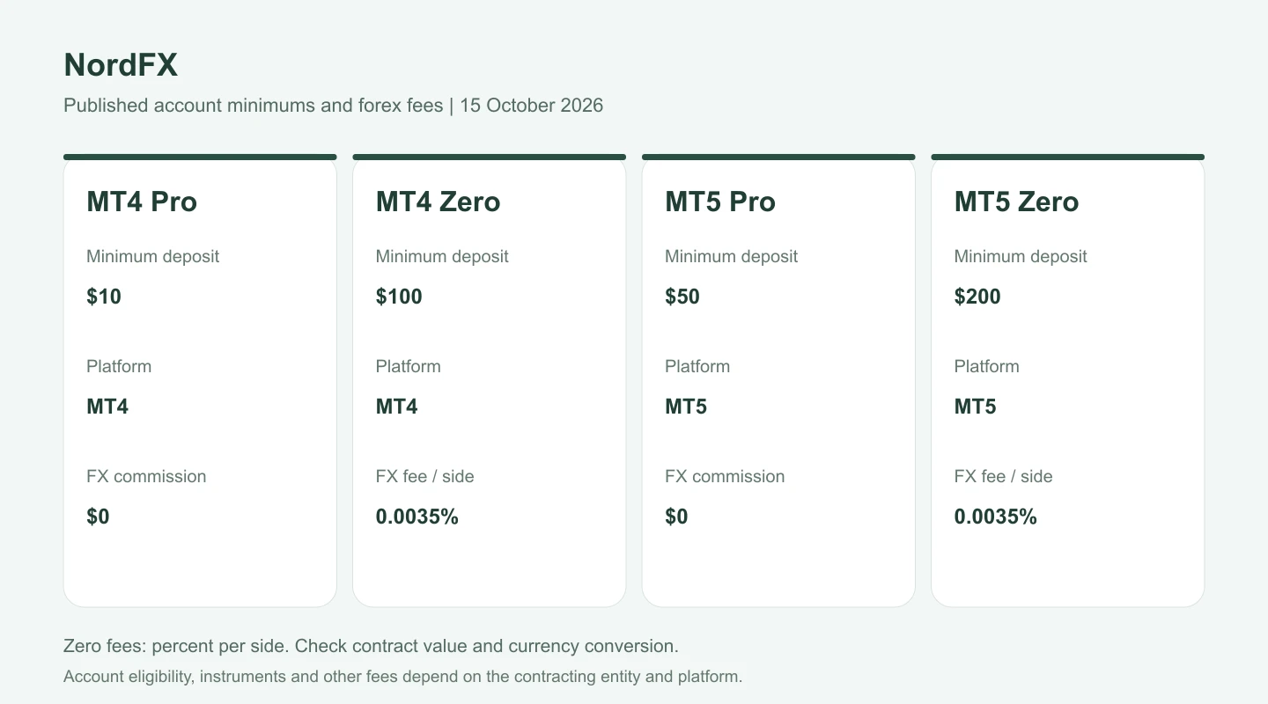Viewport: 1268px width, 704px height.
Task: Click 'Minimum deposit' label in MT4 Pro card
Action: tap(152, 257)
